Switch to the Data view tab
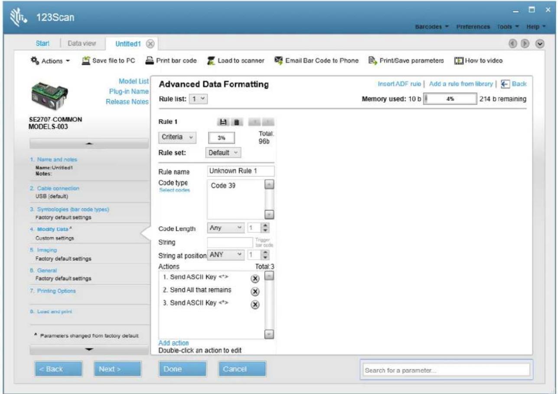This screenshot has width=558, height=394. tap(81, 43)
